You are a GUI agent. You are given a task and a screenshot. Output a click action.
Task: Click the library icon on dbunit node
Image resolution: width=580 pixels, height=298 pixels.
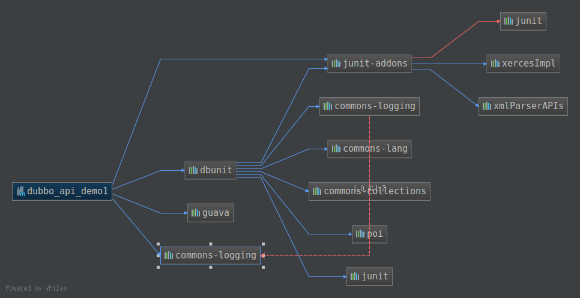click(x=193, y=170)
